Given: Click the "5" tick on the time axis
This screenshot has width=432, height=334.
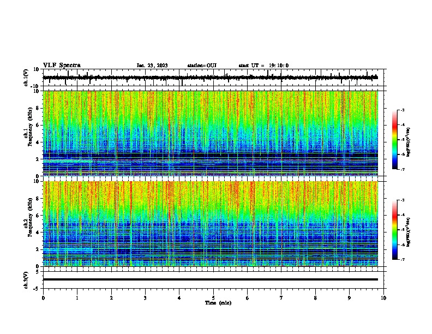Looking at the screenshot, I should 213,298.
